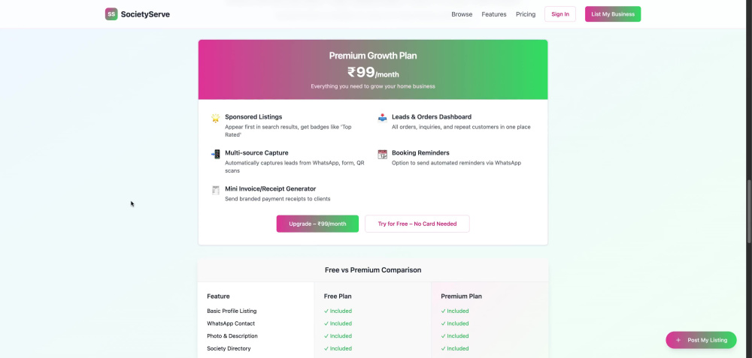Screen dimensions: 752x358
Task: Click the Sponsored Listings title
Action: pos(253,117)
